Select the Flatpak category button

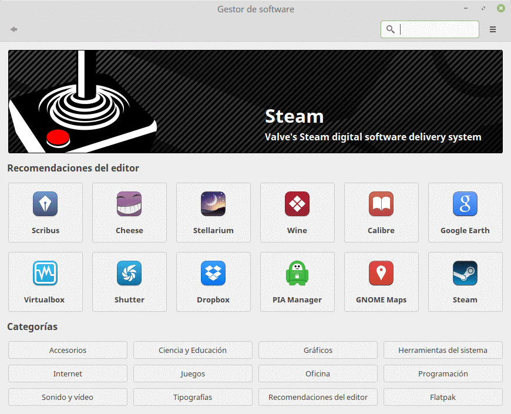(x=443, y=397)
